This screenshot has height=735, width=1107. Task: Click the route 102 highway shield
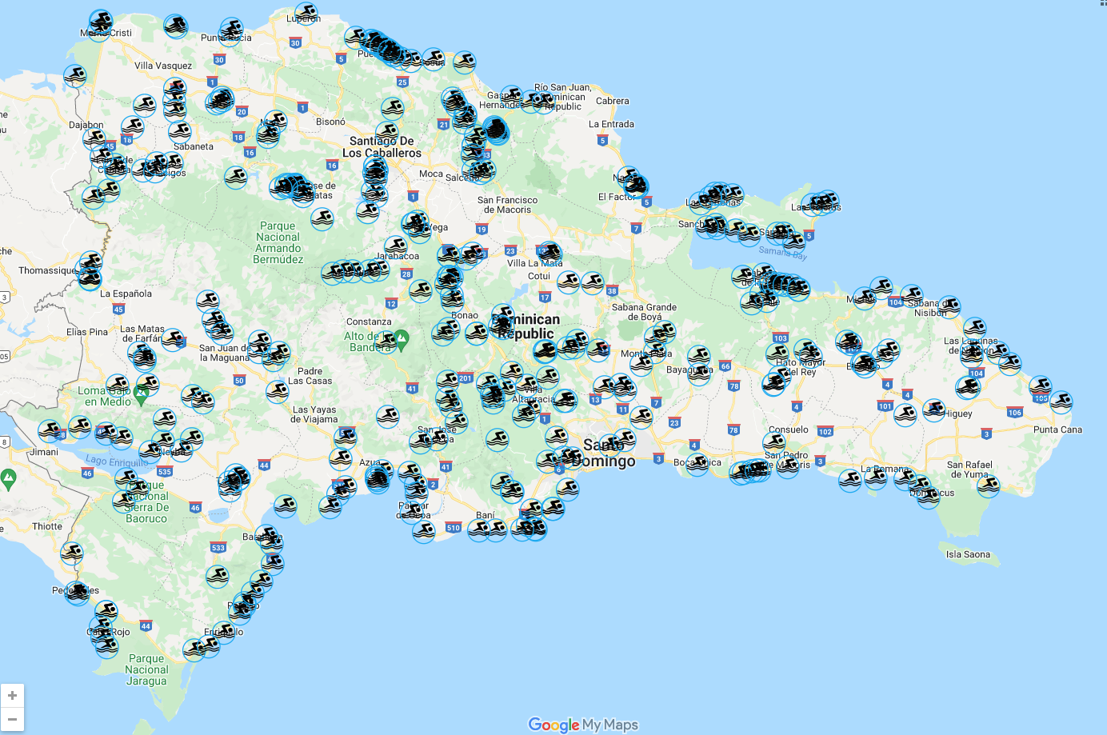pos(825,431)
